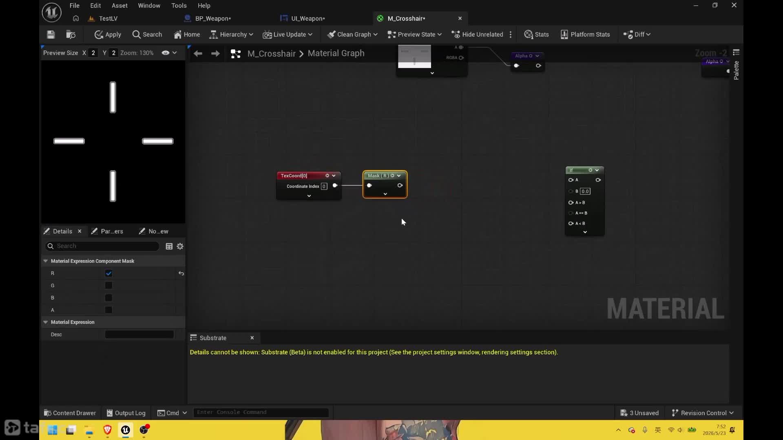Open the toolbar three-dot options menu

point(511,35)
